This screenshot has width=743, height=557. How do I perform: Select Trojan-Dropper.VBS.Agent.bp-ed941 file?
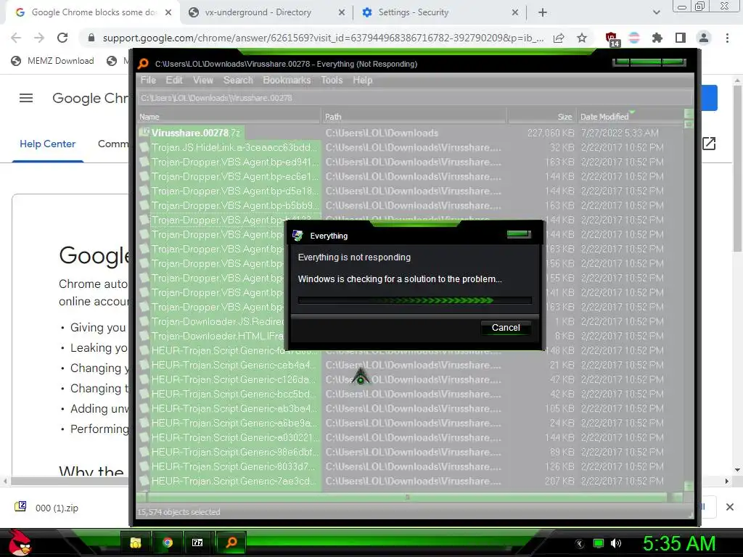pyautogui.click(x=229, y=162)
